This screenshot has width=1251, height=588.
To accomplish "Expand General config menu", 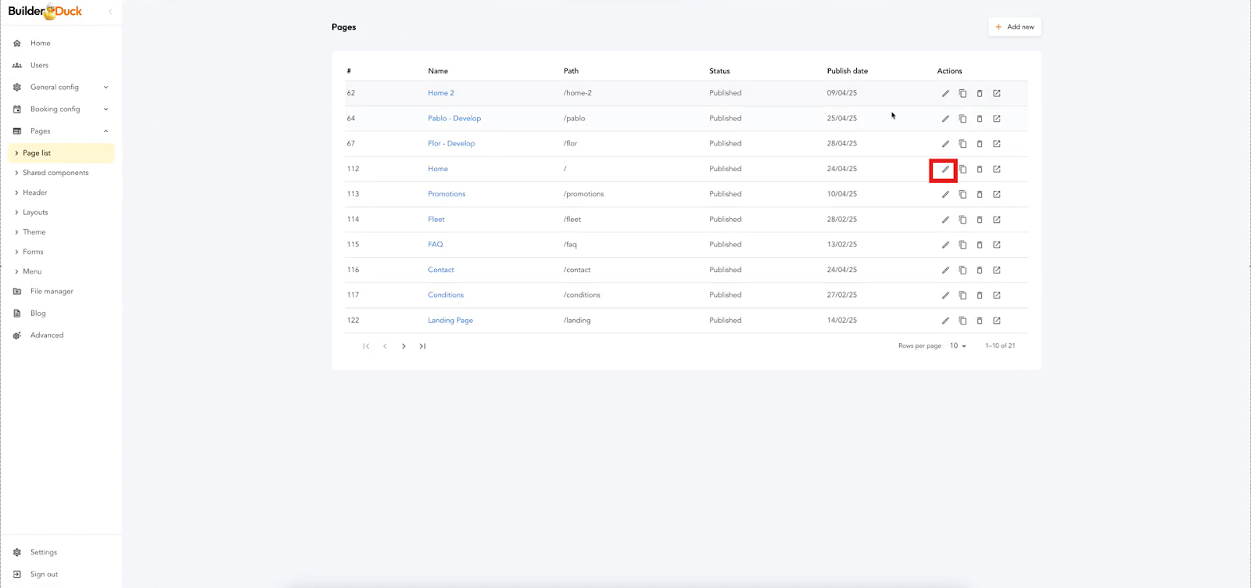I will (x=106, y=88).
